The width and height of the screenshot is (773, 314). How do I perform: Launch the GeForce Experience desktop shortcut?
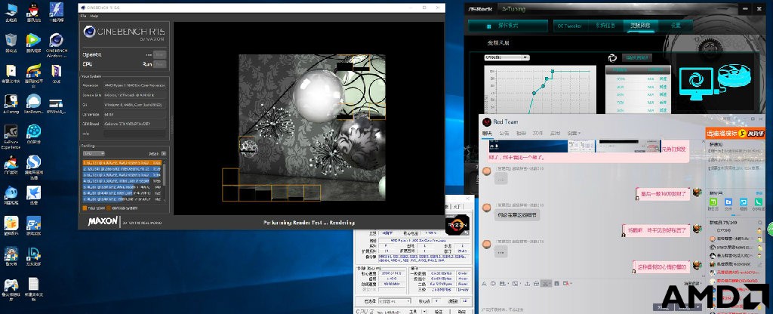[11, 136]
